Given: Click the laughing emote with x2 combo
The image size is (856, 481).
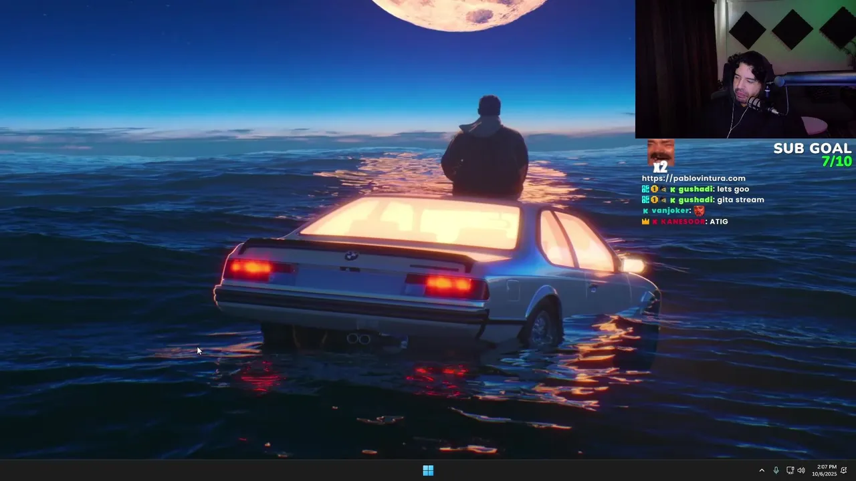Looking at the screenshot, I should coord(661,155).
